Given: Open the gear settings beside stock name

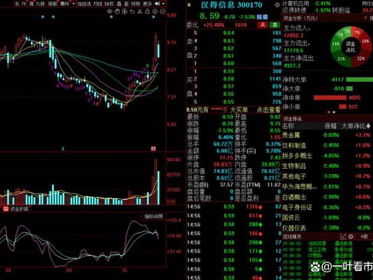Looking at the screenshot, I should (x=277, y=5).
